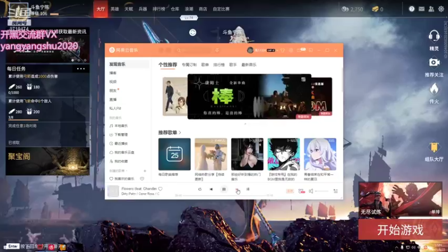Open the 聚宝阁 banner
Screen dimensions: 448x252
[x=48, y=161]
